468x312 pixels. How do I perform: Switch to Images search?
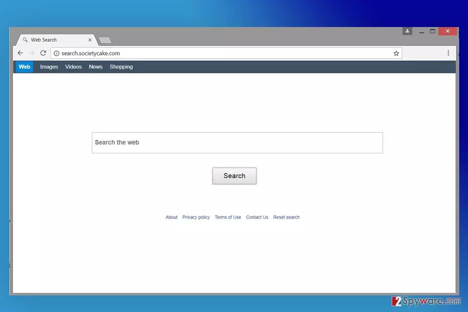coord(49,67)
